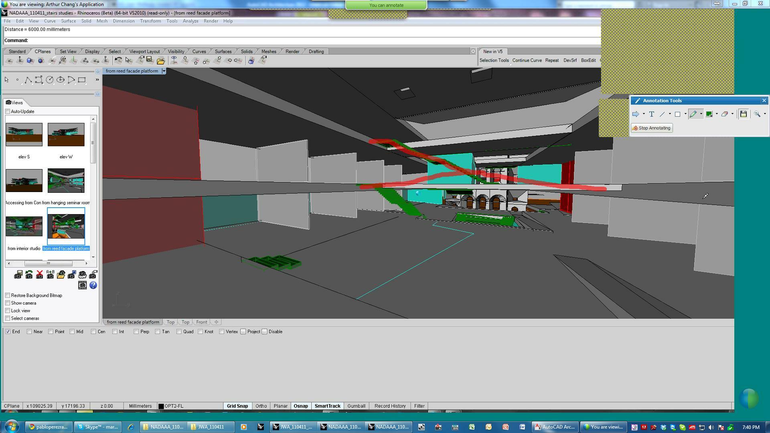Click the Stop Annotating button
Screen dimensions: 770x433
point(652,128)
